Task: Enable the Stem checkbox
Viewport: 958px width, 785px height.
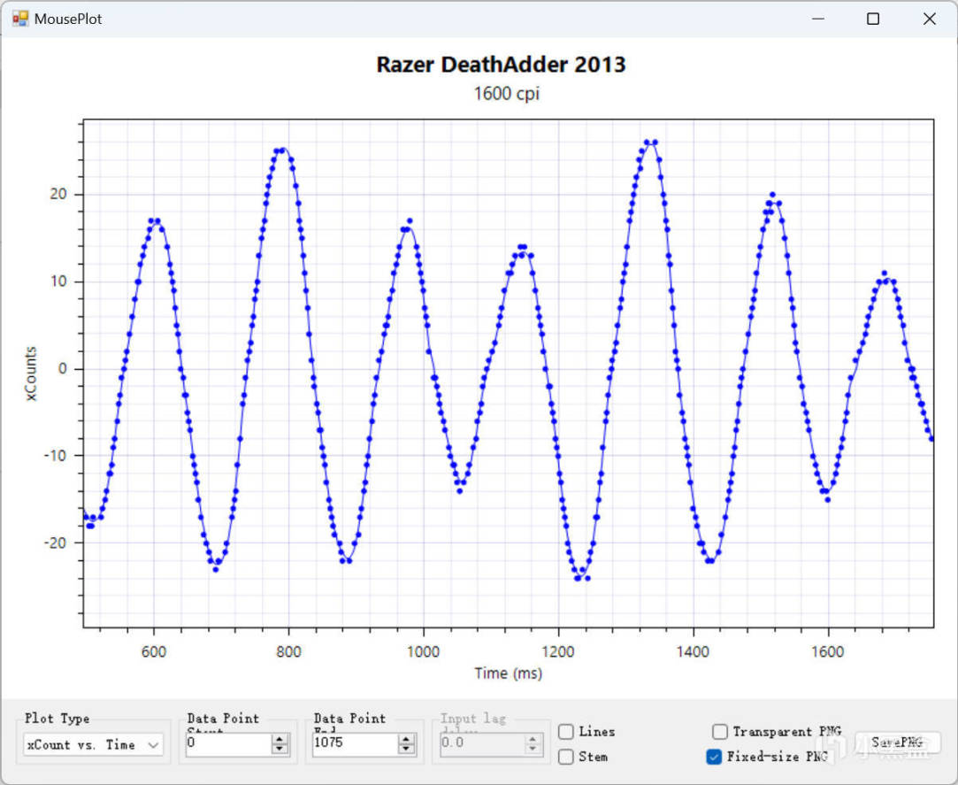Action: (566, 757)
